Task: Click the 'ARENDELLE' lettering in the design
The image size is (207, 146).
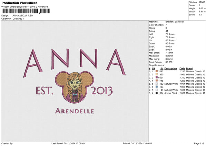Action: click(x=75, y=111)
